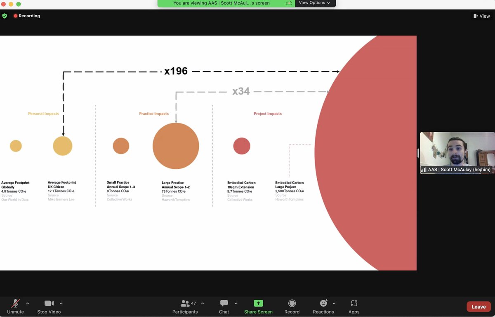Click the x196 label on slide

[x=176, y=71]
